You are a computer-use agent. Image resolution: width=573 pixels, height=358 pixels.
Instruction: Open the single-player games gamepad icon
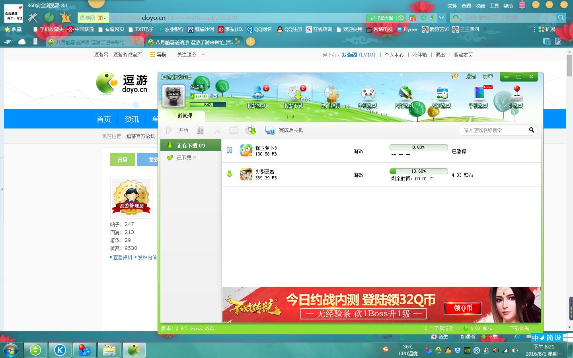click(x=368, y=97)
